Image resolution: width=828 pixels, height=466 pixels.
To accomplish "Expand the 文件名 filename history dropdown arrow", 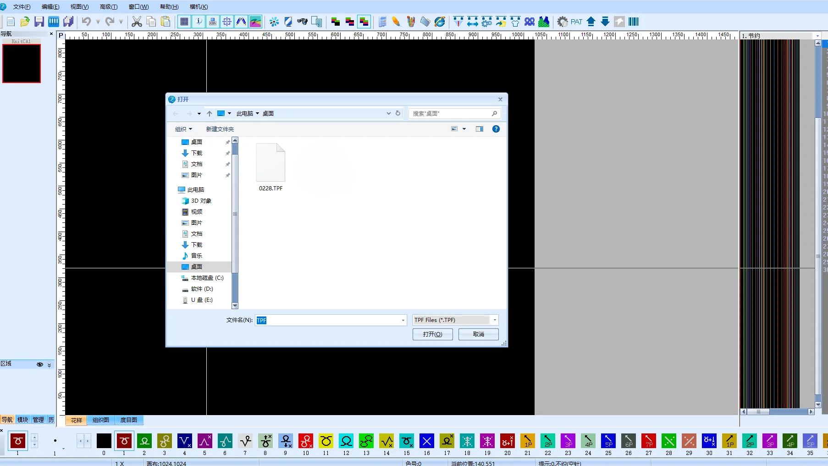I will pos(403,320).
